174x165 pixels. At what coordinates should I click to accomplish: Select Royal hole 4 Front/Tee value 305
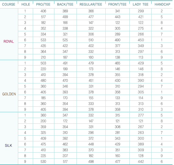(118, 29)
